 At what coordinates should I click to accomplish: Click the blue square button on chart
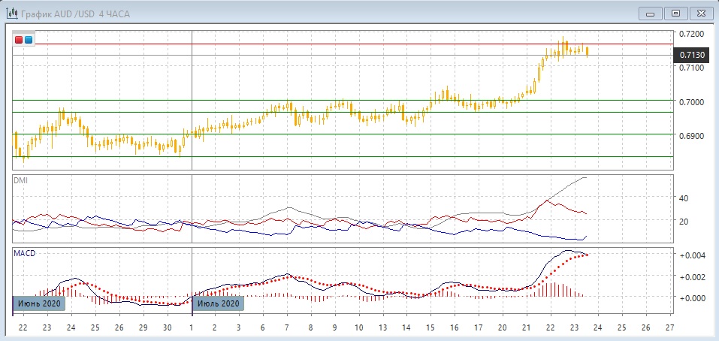point(29,39)
